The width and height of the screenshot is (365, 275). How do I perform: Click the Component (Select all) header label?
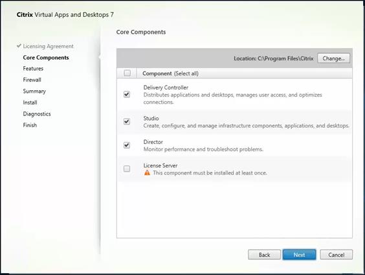click(x=170, y=73)
